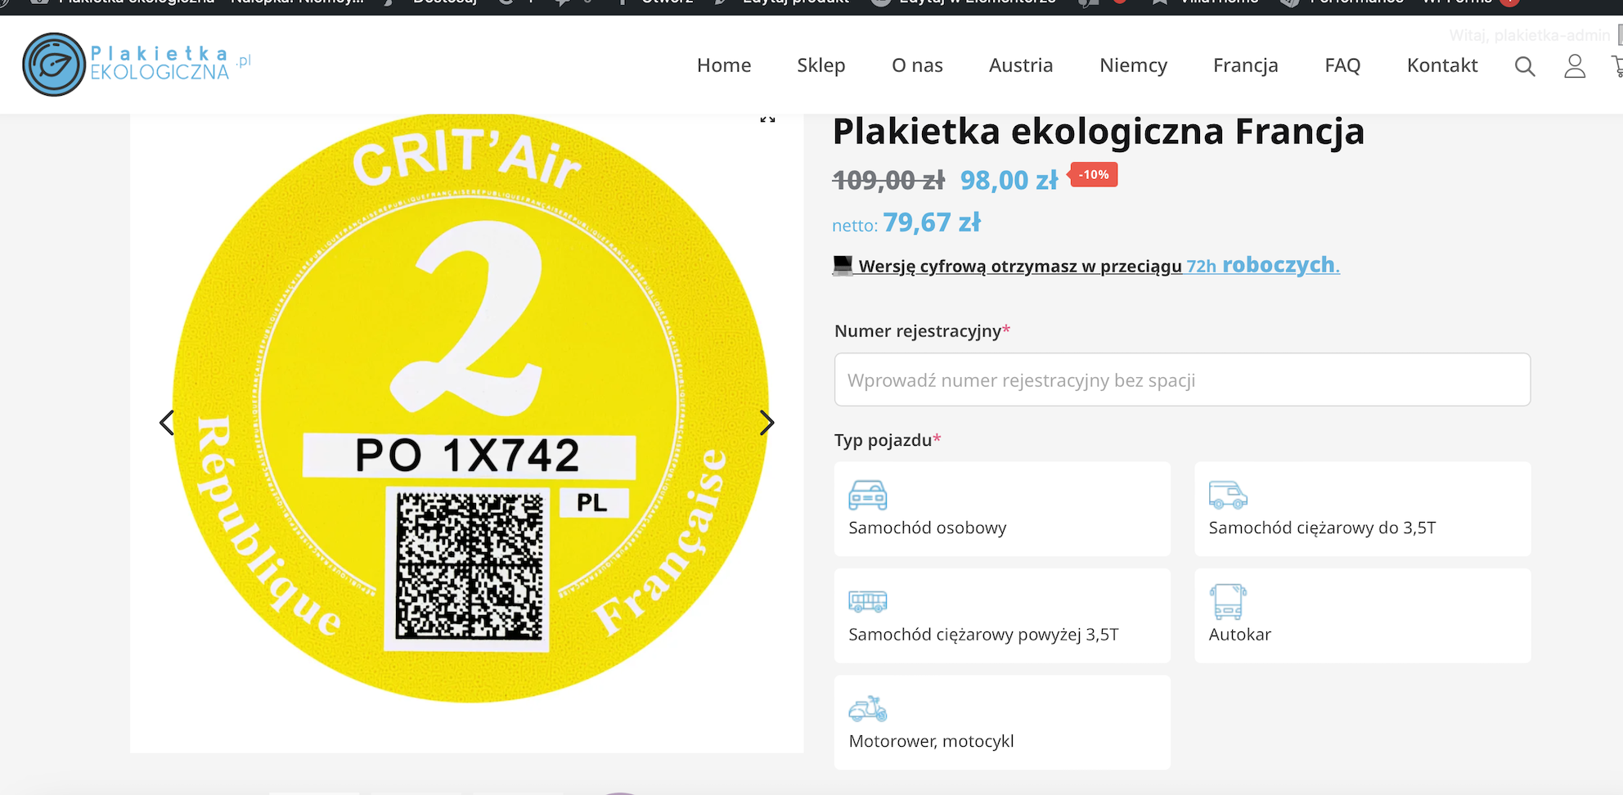The width and height of the screenshot is (1623, 795).
Task: Focus the Numer rejestracyjny input field
Action: 1182,380
